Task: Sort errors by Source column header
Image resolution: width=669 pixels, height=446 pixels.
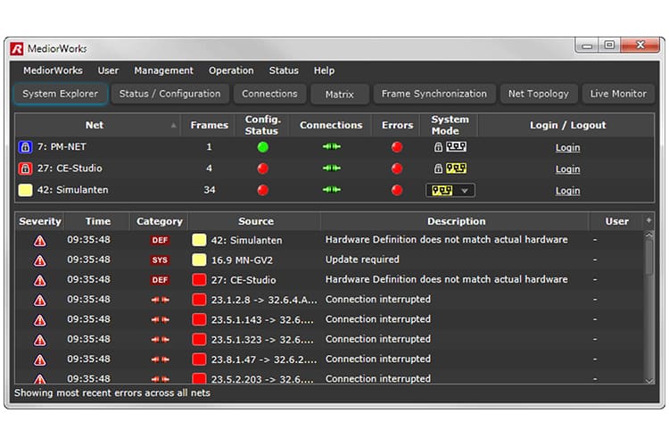Action: pos(256,221)
